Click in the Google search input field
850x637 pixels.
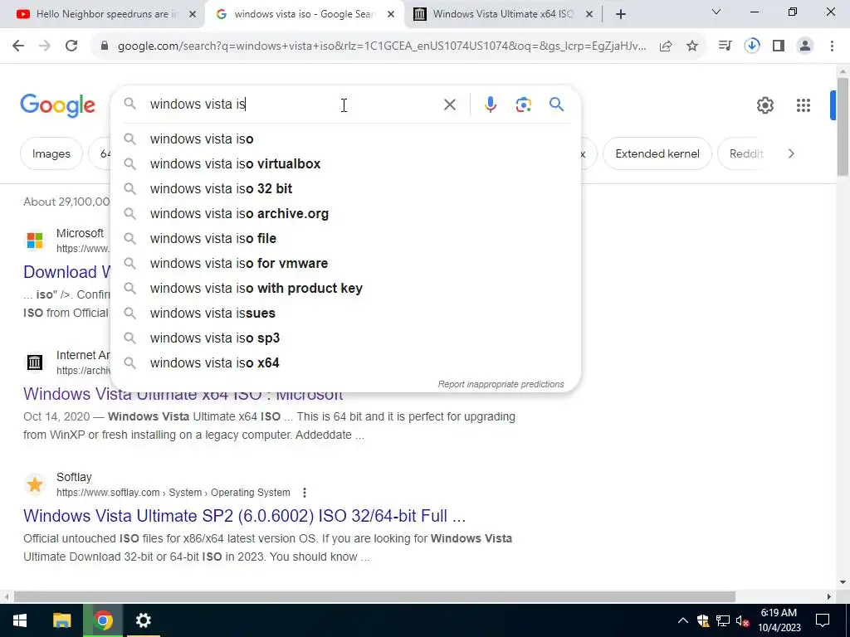pyautogui.click(x=293, y=104)
